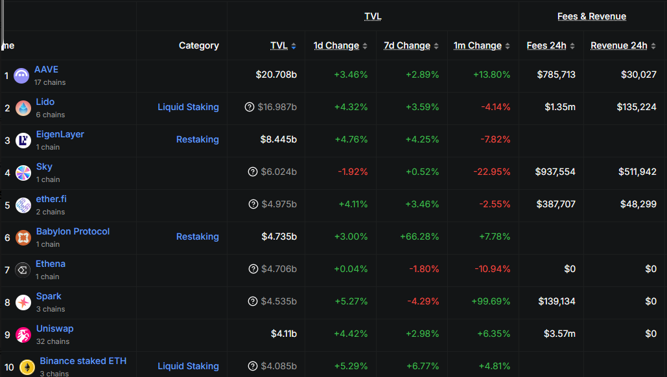667x377 pixels.
Task: Open Liquid Staking category in Lido row
Action: tap(188, 107)
